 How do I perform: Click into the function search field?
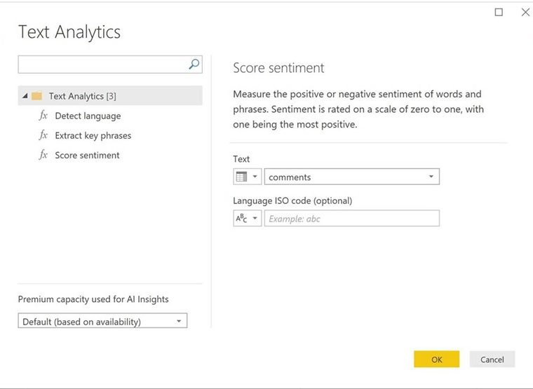pyautogui.click(x=102, y=64)
